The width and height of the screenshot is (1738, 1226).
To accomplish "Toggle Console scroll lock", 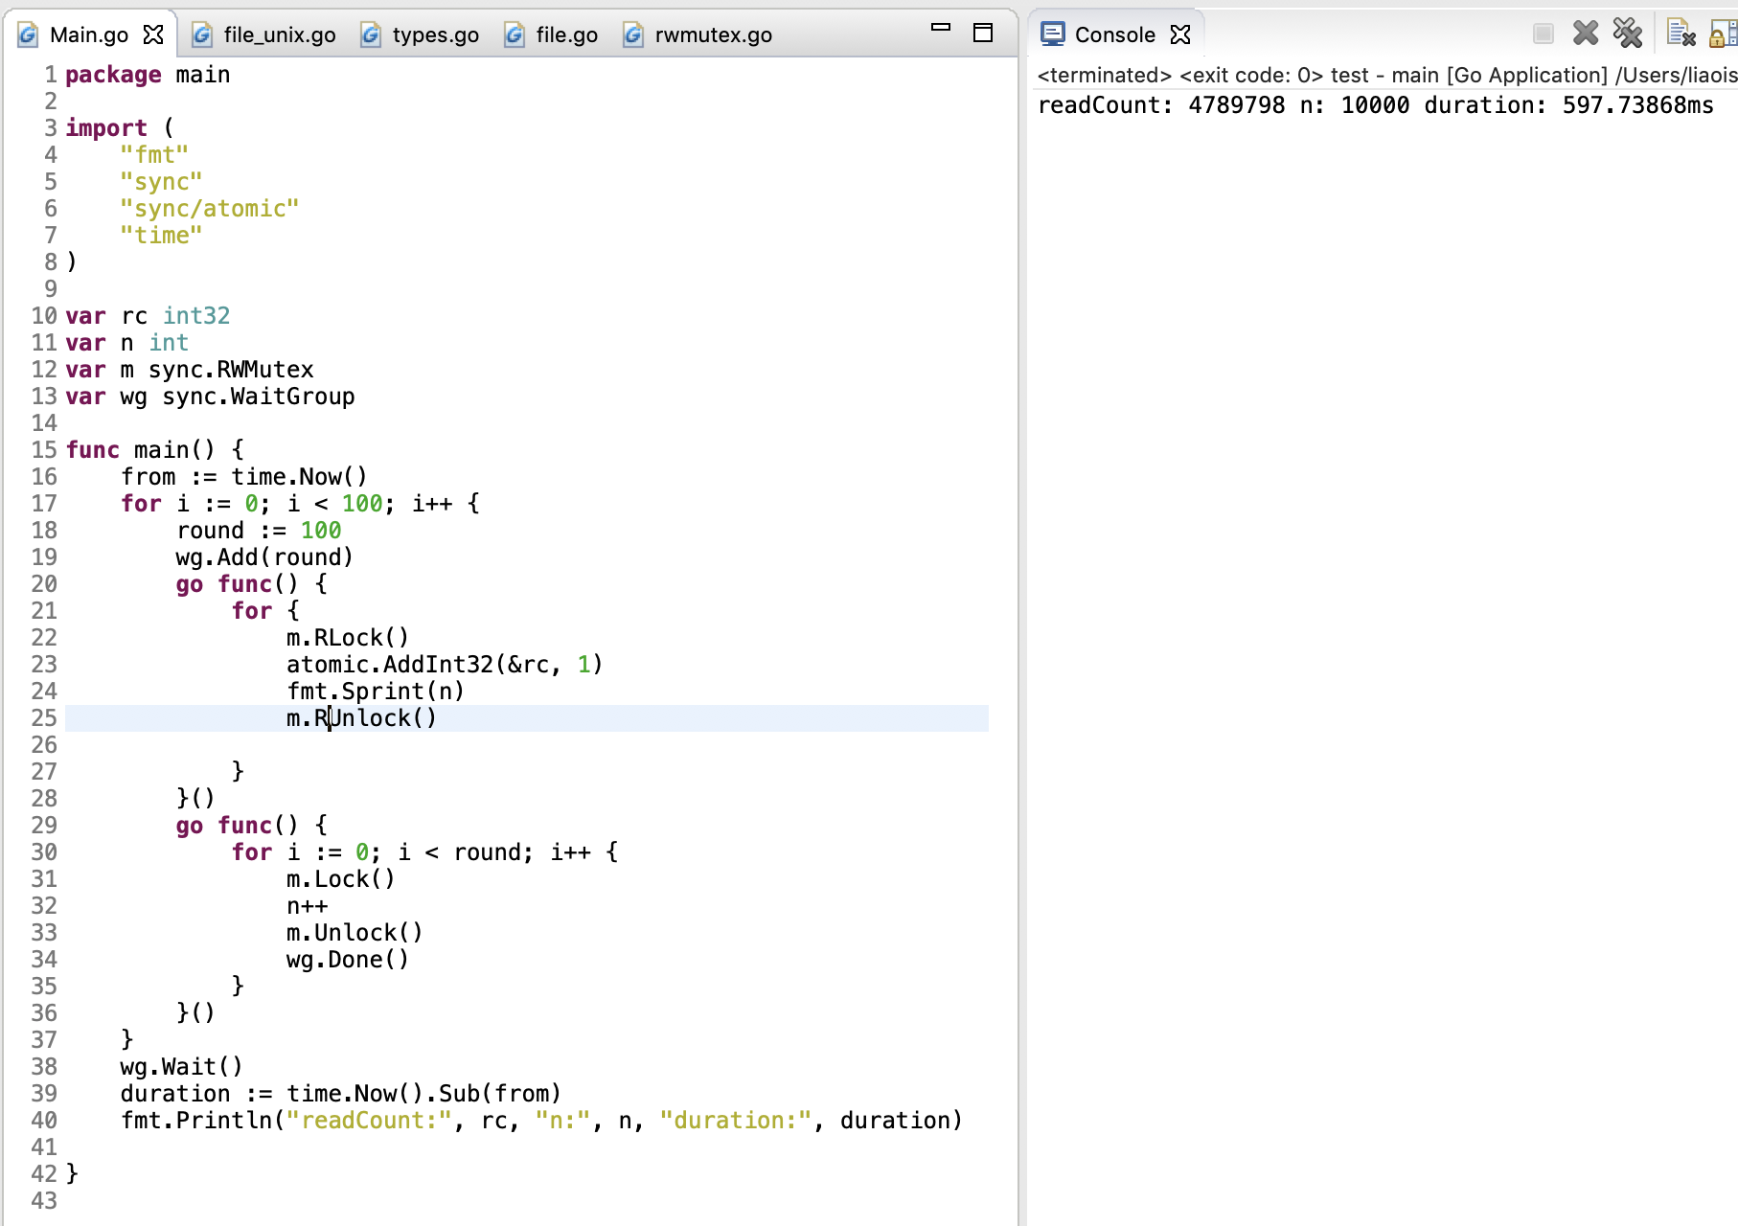I will 1721,34.
